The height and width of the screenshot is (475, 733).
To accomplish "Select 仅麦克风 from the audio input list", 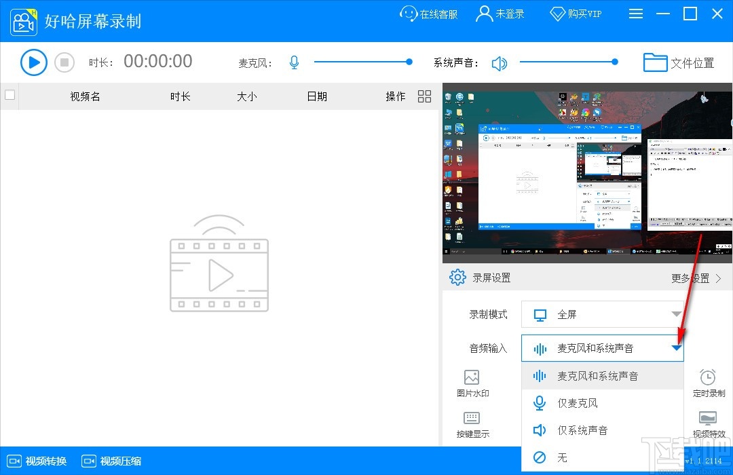I will [x=578, y=402].
